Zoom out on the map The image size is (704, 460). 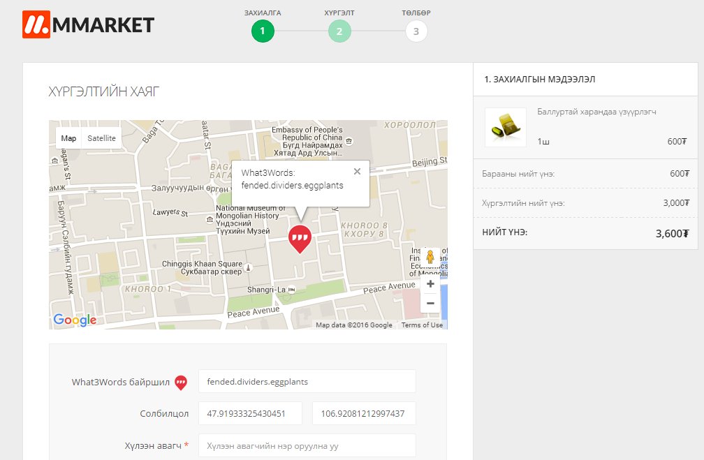[x=430, y=304]
